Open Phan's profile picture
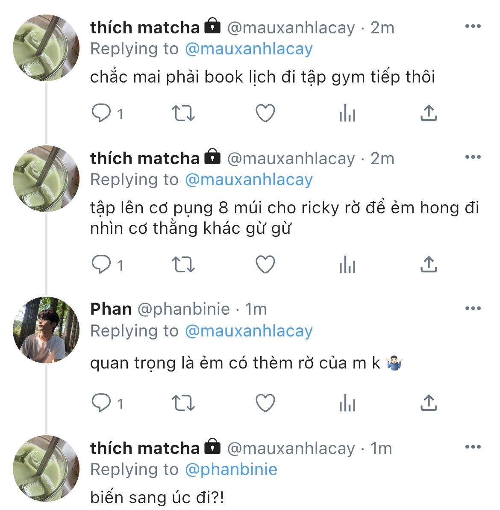The image size is (500, 510). coord(46,330)
